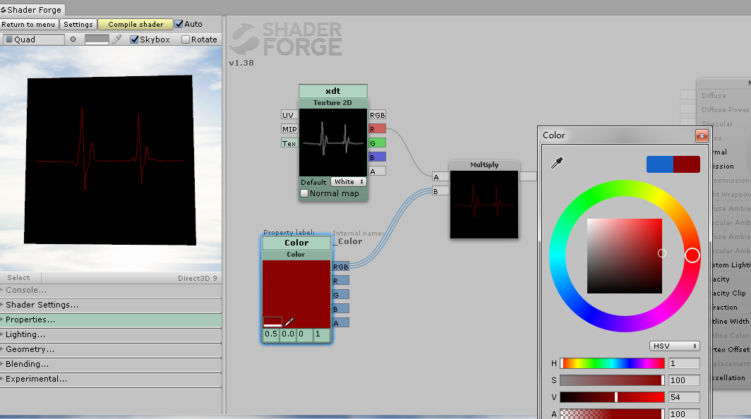
Task: Click the MIP input connector of the texture node
Action: coord(289,129)
